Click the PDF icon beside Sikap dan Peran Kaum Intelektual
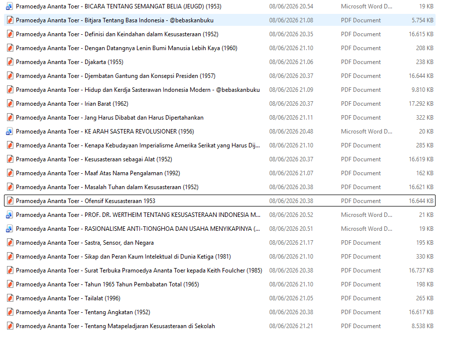The image size is (449, 342). [10, 257]
